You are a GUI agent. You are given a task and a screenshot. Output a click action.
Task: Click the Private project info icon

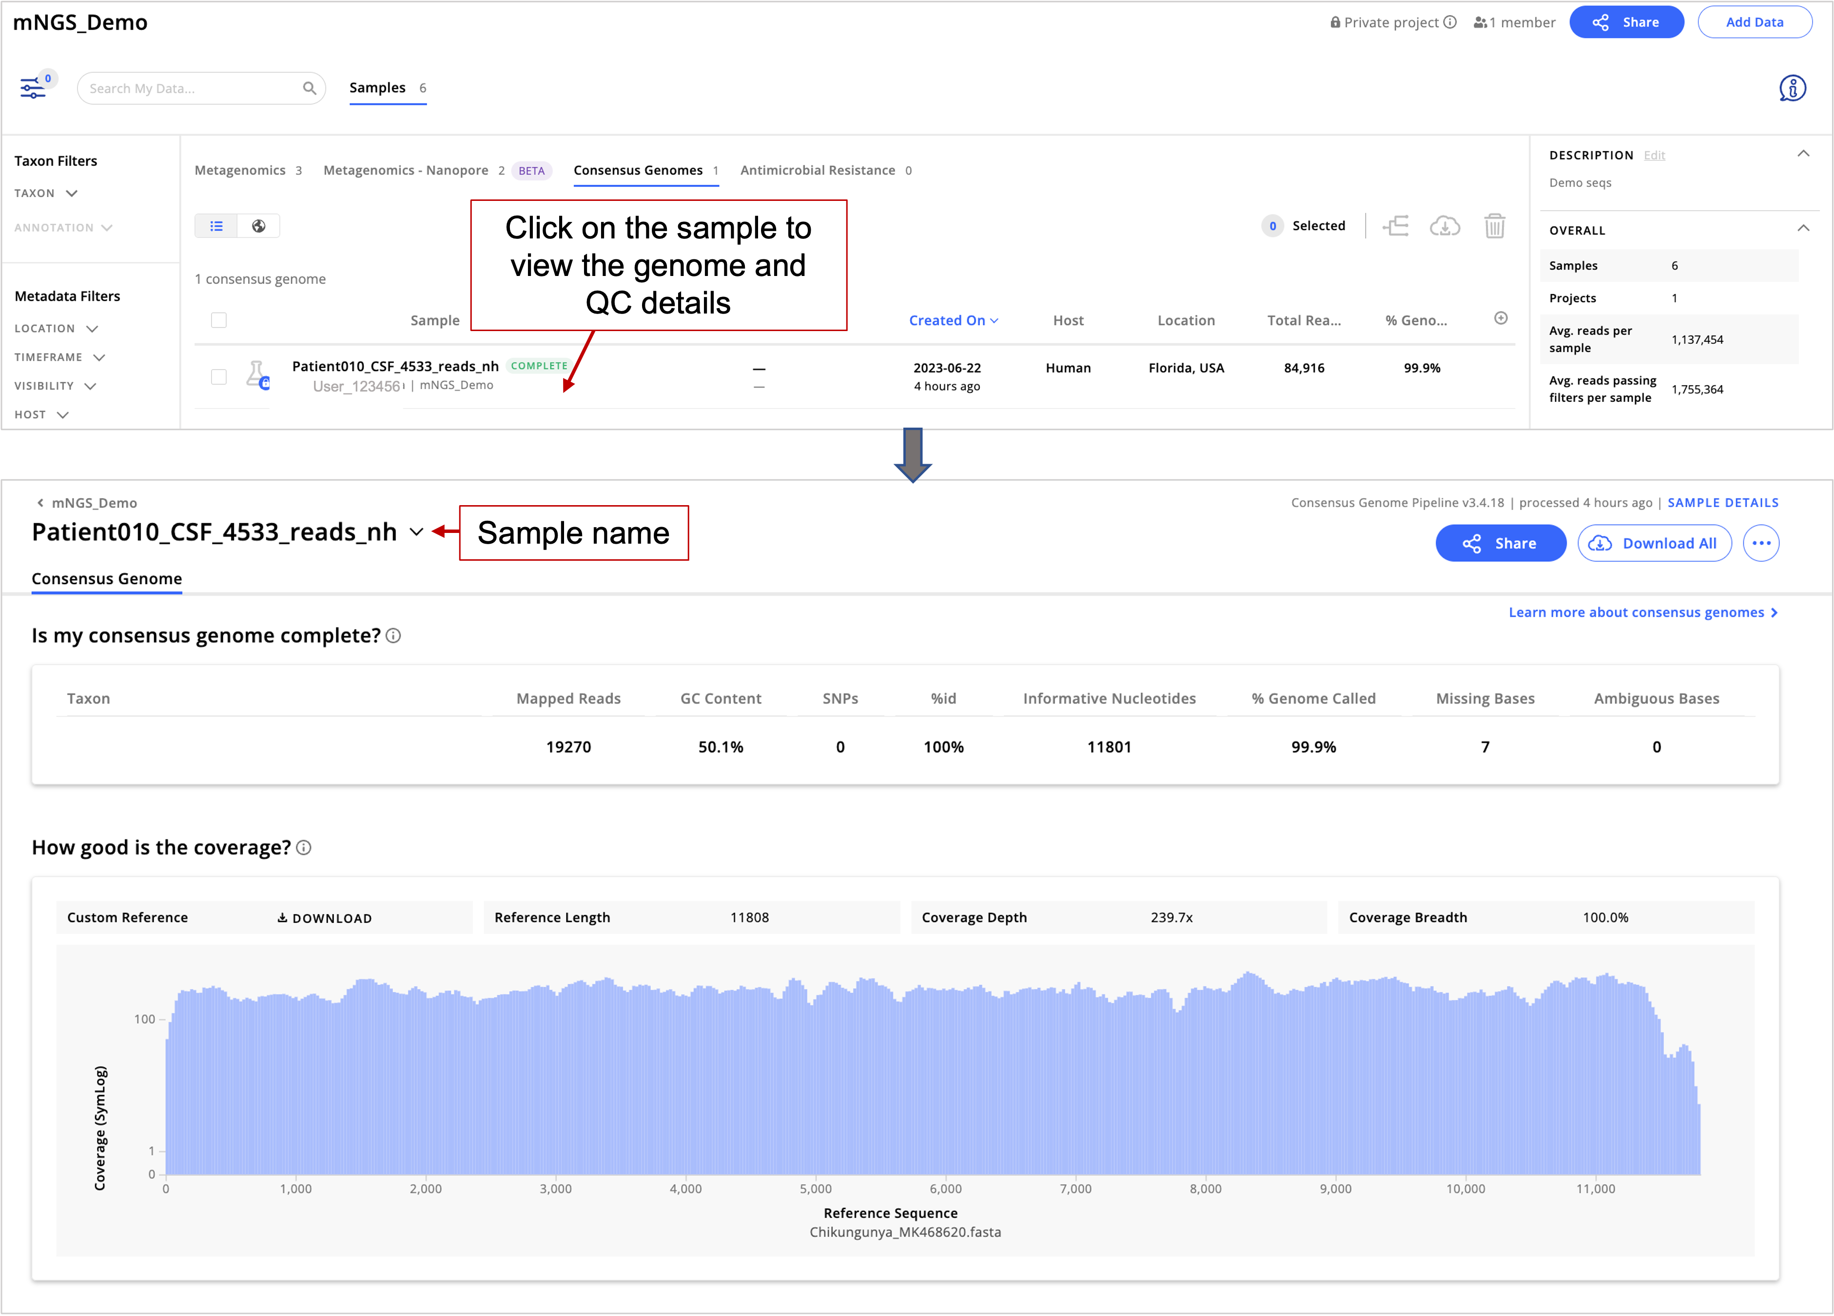coord(1450,22)
